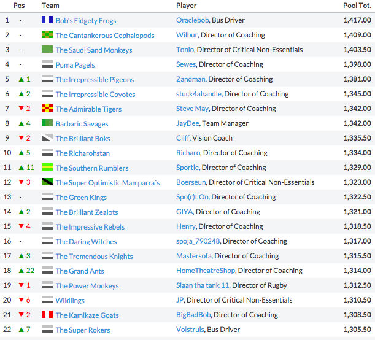The height and width of the screenshot is (340, 375).
Task: Click the Wildlings grey flag icon
Action: click(x=47, y=299)
